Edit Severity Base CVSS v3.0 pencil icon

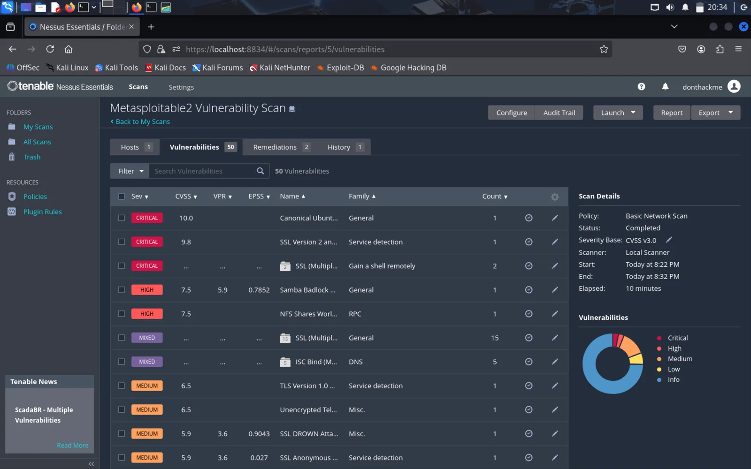(x=669, y=240)
